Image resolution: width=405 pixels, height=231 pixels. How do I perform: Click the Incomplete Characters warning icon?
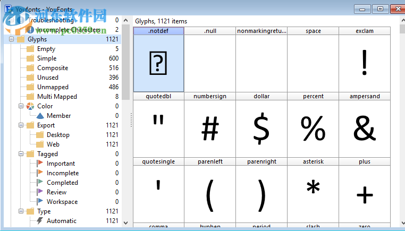point(30,30)
